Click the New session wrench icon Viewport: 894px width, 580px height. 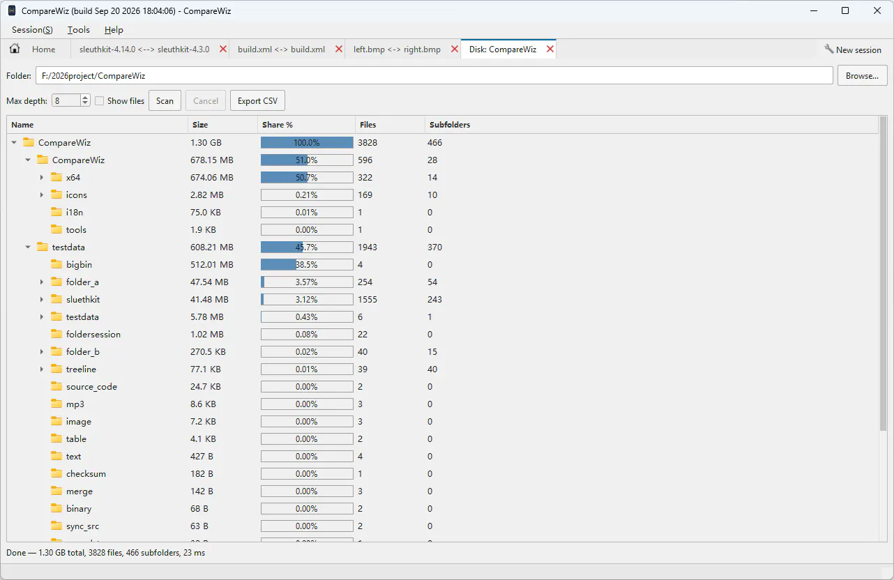pyautogui.click(x=829, y=49)
